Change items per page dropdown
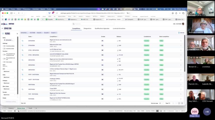215x120 pixels. pos(161,103)
